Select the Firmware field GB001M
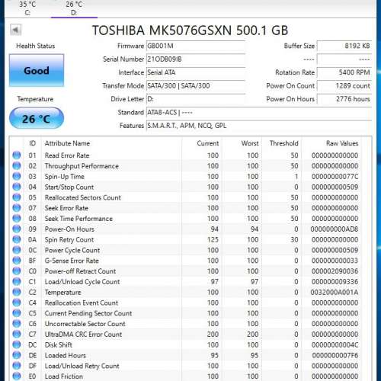The width and height of the screenshot is (381, 381). coord(196,46)
